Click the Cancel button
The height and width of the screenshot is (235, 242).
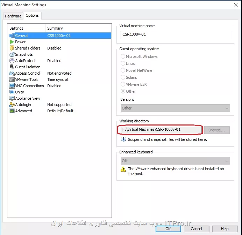click(196, 229)
